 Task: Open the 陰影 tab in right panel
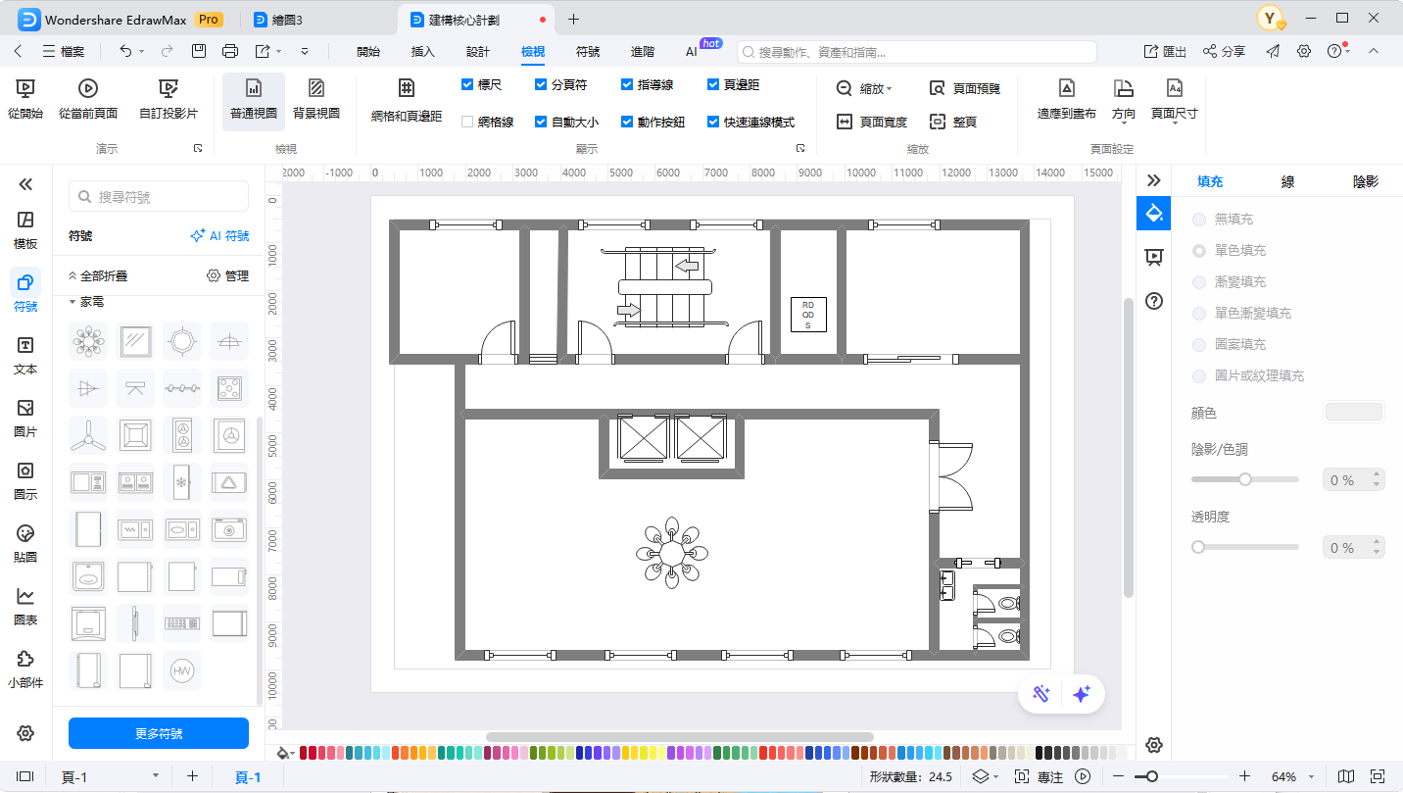[x=1365, y=181]
